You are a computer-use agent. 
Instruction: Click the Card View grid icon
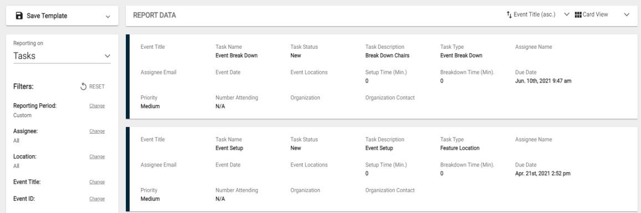[578, 15]
